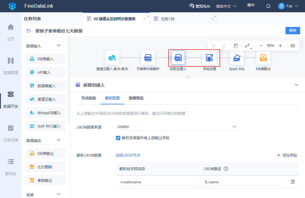The image size is (305, 198).
Task: Click 添加字段 button
Action: [287, 155]
